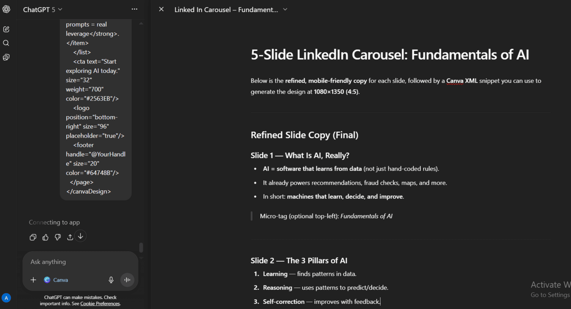Launch voice mode from the composer
This screenshot has width=571, height=309.
[x=127, y=280]
